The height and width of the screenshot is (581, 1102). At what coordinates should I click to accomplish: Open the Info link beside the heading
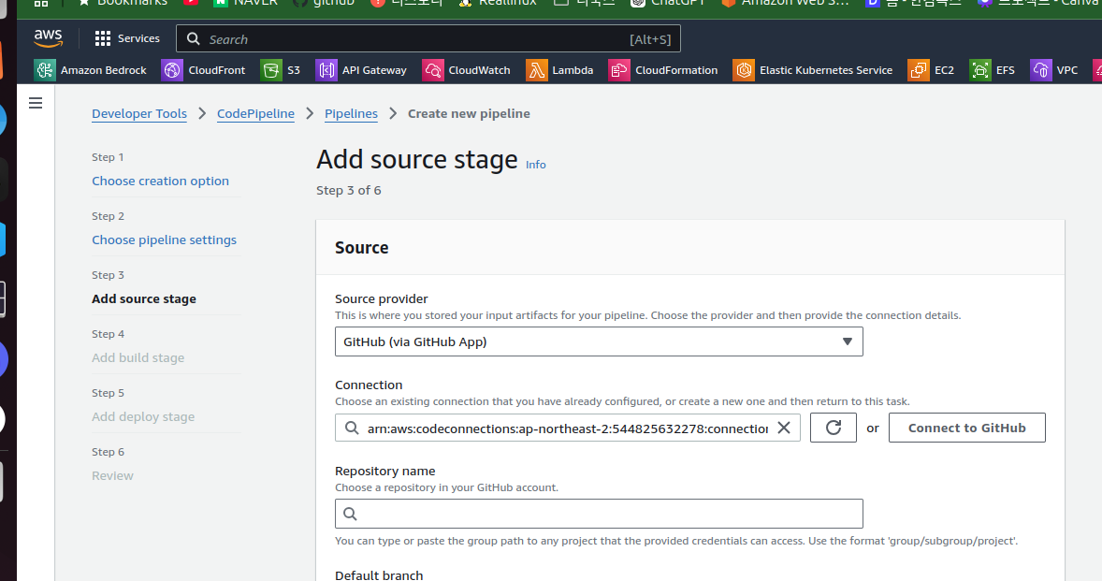535,165
